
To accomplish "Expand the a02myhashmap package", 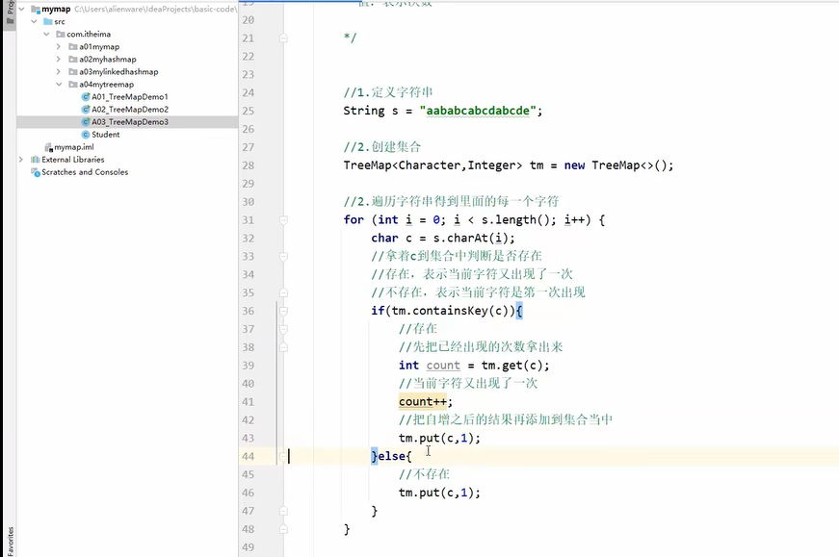I will pyautogui.click(x=57, y=59).
